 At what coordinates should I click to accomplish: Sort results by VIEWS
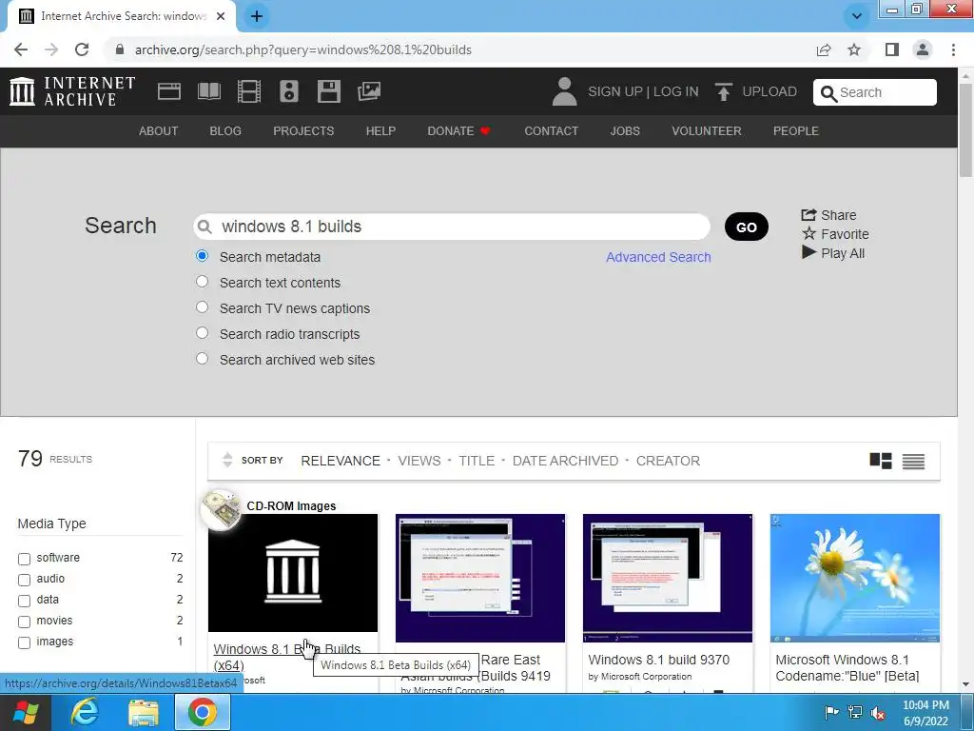coord(419,461)
